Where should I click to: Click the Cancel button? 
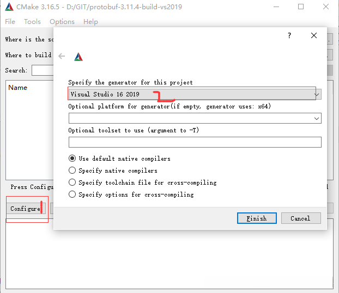click(301, 218)
